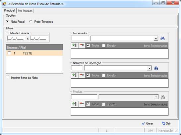Select the Frete Terceiros radio option
The image size is (181, 135).
(x=31, y=21)
